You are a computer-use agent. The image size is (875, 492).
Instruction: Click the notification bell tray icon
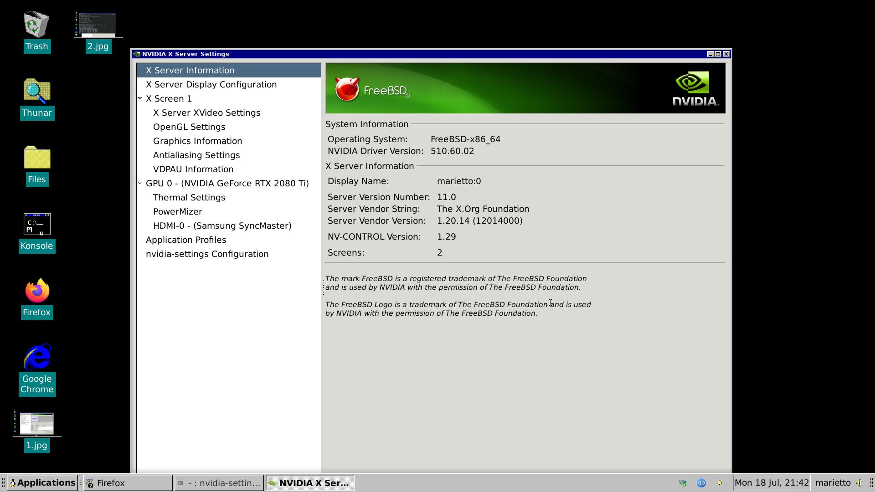tap(720, 482)
